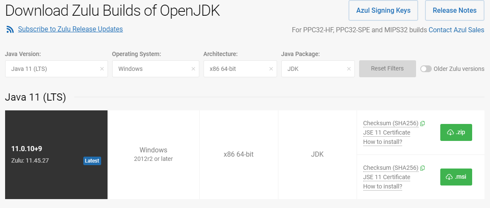Click the x86 64-bit table cell

(x=239, y=154)
